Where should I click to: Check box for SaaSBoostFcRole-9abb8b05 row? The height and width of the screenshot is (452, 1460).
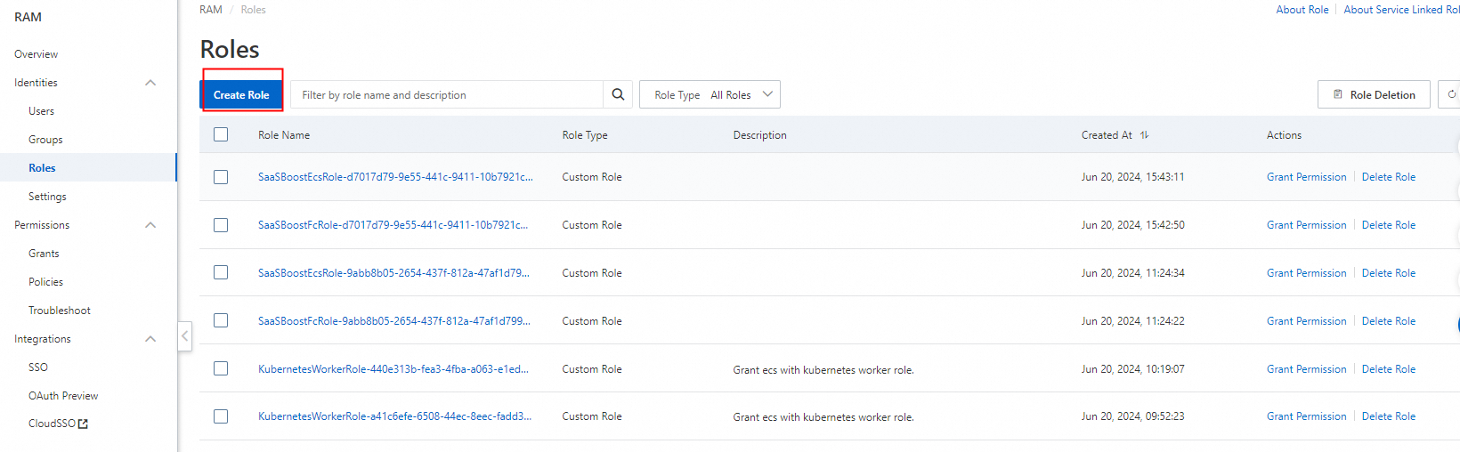[x=221, y=320]
